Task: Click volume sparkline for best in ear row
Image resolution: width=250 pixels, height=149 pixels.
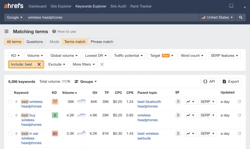Action: pos(81,133)
